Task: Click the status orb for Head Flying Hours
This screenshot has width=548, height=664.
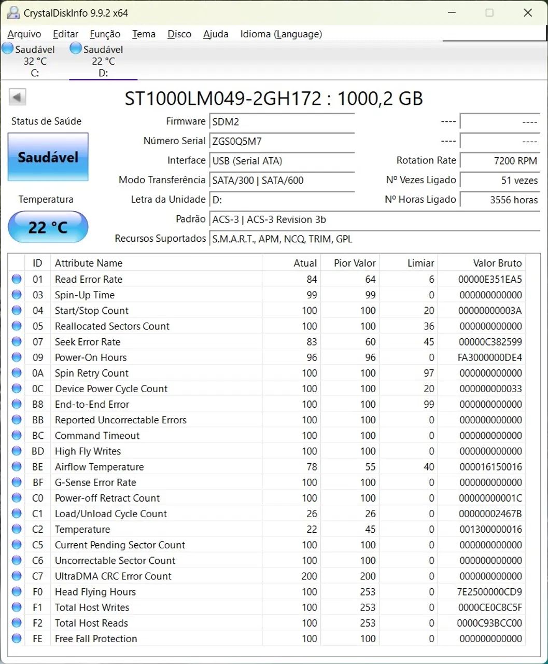Action: [x=17, y=591]
